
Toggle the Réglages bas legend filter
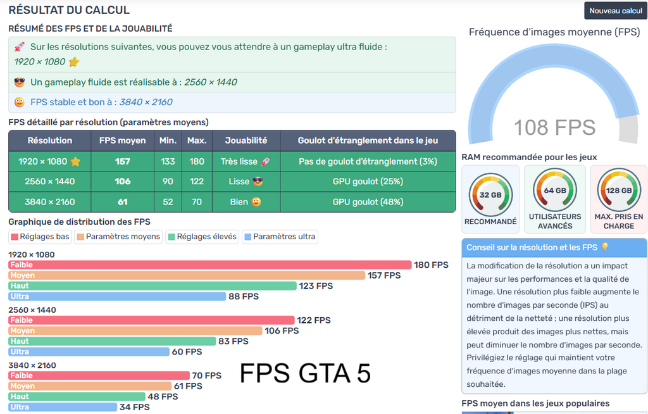click(40, 237)
